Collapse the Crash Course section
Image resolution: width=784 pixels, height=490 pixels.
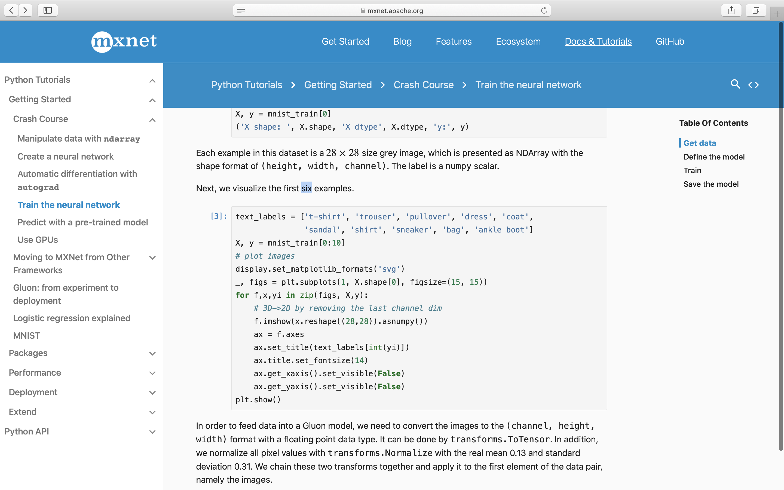tap(152, 120)
